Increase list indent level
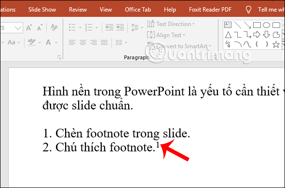Image resolution: width=285 pixels, height=188 pixels. point(120,27)
